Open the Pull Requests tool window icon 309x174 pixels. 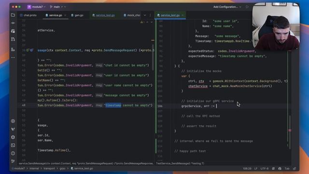pyautogui.click(x=13, y=39)
